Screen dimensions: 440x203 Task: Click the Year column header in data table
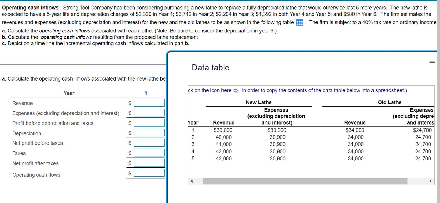(x=193, y=123)
